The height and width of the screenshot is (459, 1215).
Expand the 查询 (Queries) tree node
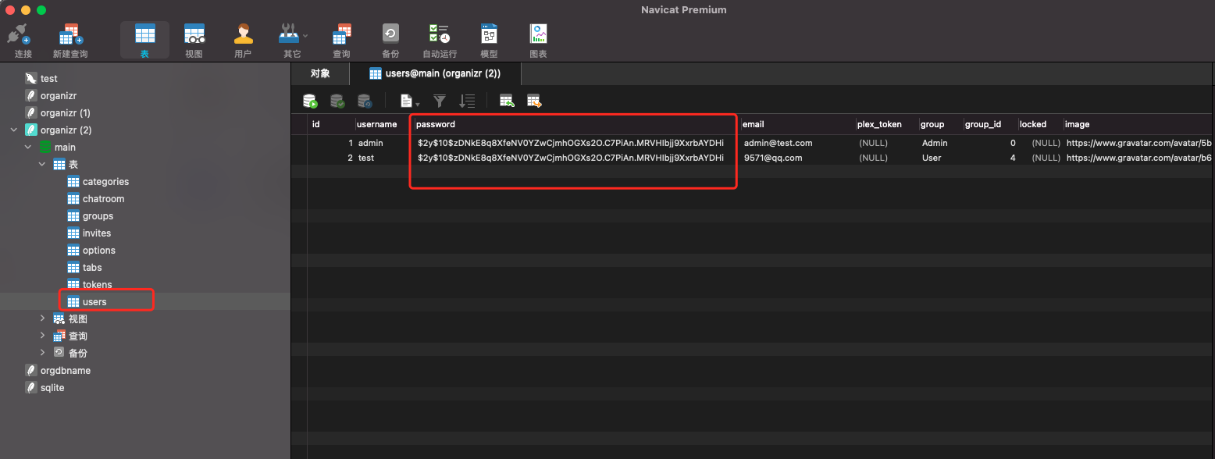pyautogui.click(x=43, y=336)
